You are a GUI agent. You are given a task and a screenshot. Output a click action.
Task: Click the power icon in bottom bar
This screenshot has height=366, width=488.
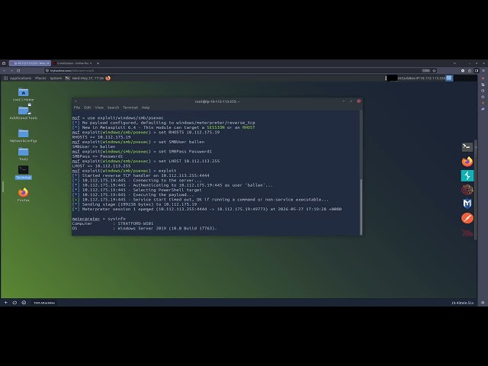pyautogui.click(x=14, y=303)
